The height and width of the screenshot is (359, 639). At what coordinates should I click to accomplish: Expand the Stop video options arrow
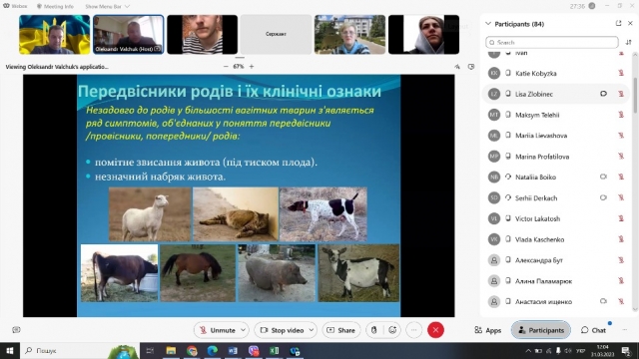coord(312,330)
